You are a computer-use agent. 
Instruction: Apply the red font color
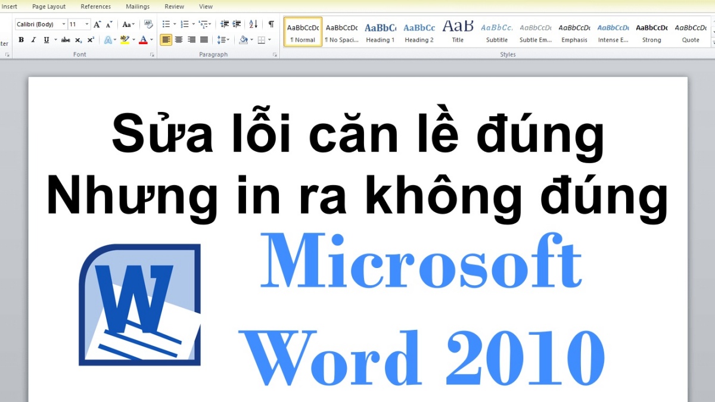click(143, 40)
